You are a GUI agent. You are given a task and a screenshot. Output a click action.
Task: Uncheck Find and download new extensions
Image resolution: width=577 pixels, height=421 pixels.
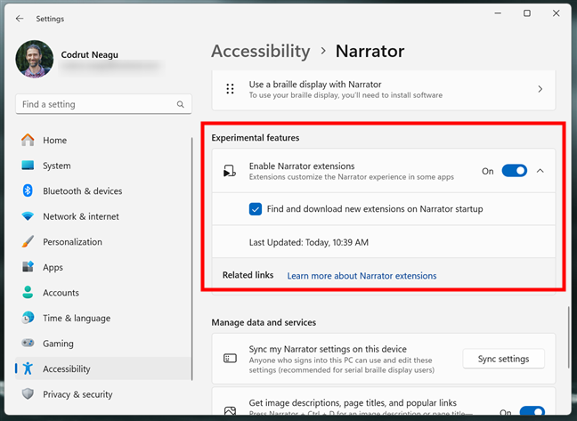click(256, 209)
